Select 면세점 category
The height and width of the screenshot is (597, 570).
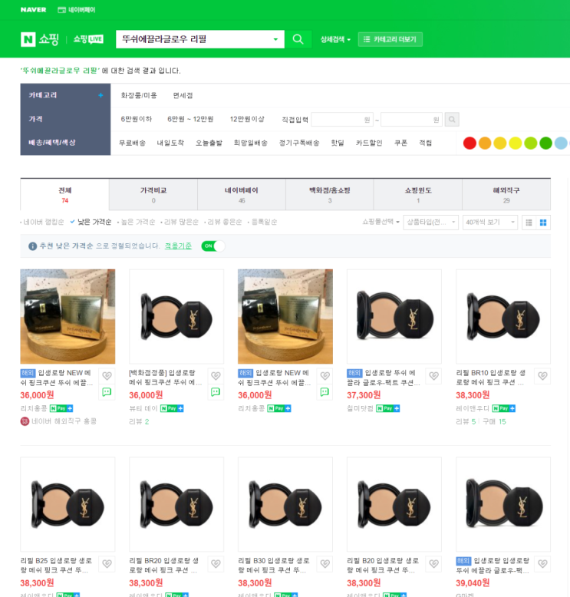tap(183, 95)
